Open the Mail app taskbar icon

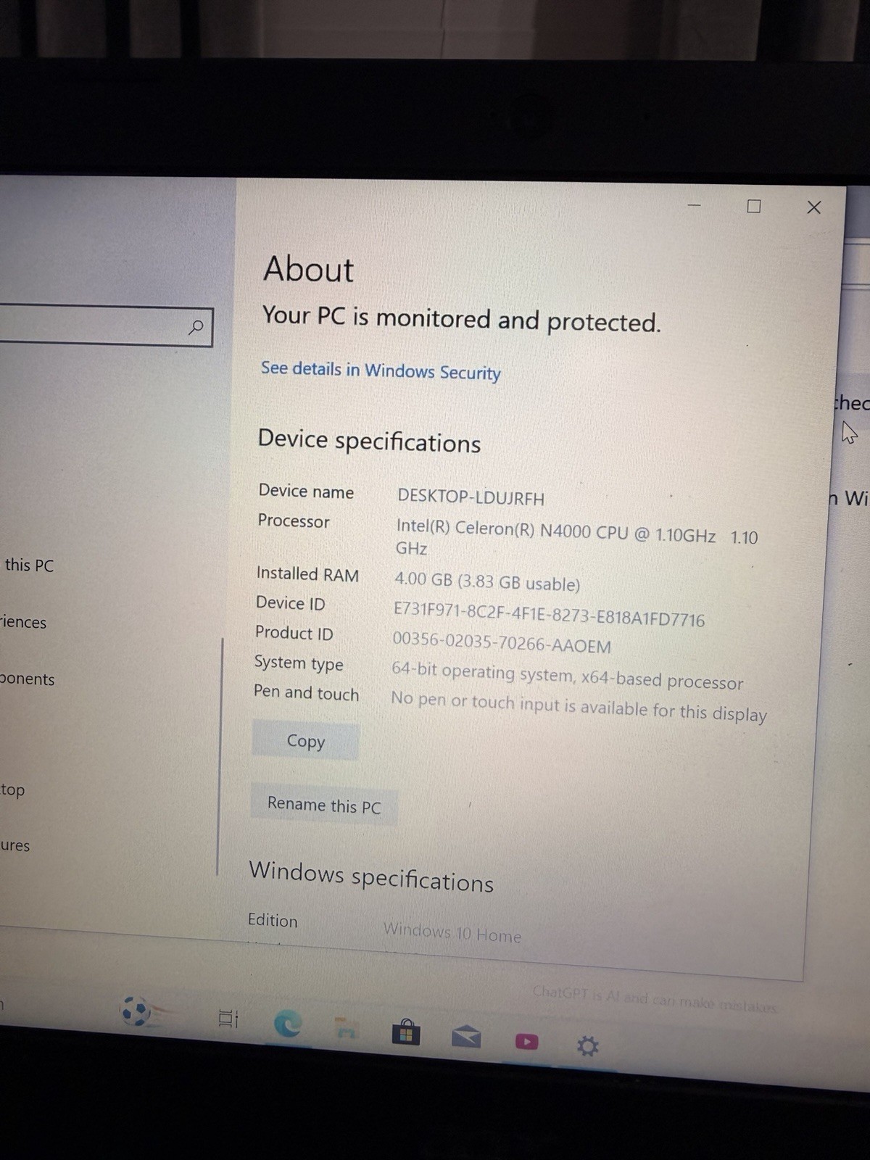click(466, 1037)
